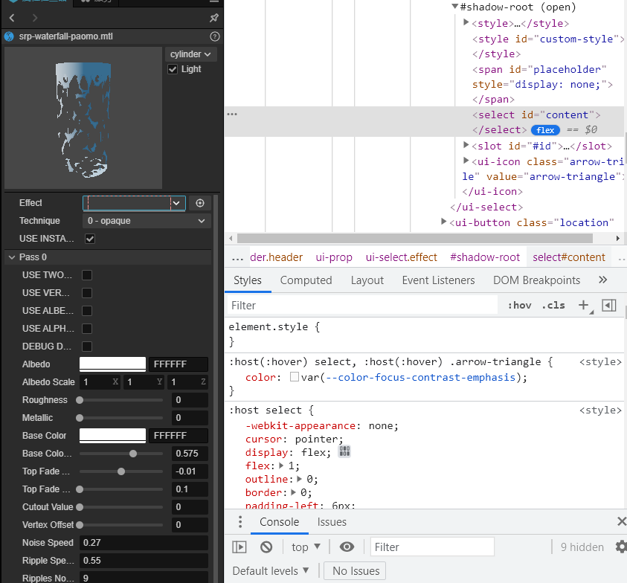627x583 pixels.
Task: Click the Styles Filter input
Action: point(362,306)
